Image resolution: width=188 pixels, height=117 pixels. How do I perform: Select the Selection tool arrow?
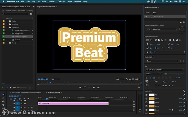coord(3,95)
